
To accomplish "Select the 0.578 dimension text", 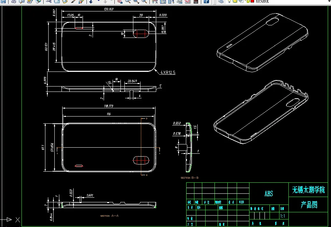I will click(x=177, y=133).
